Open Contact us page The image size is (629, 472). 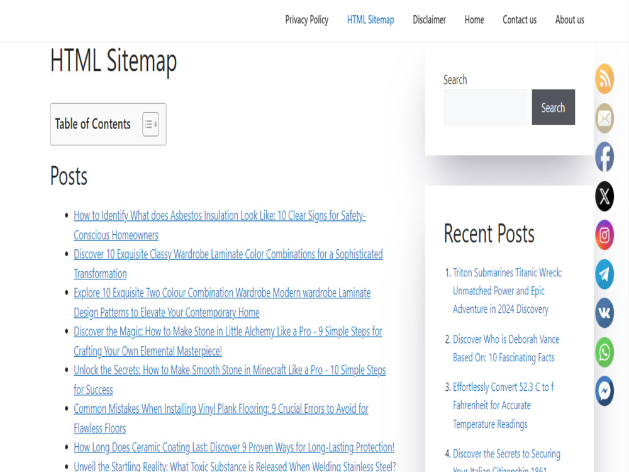coord(520,20)
